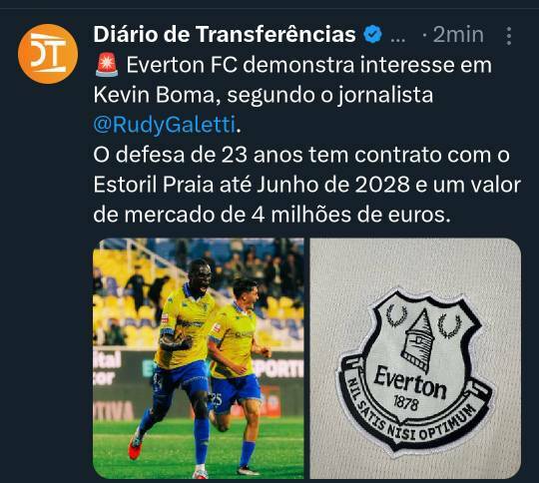Click the blue verified badge
Viewport: 539px width, 483px height.
[x=372, y=34]
